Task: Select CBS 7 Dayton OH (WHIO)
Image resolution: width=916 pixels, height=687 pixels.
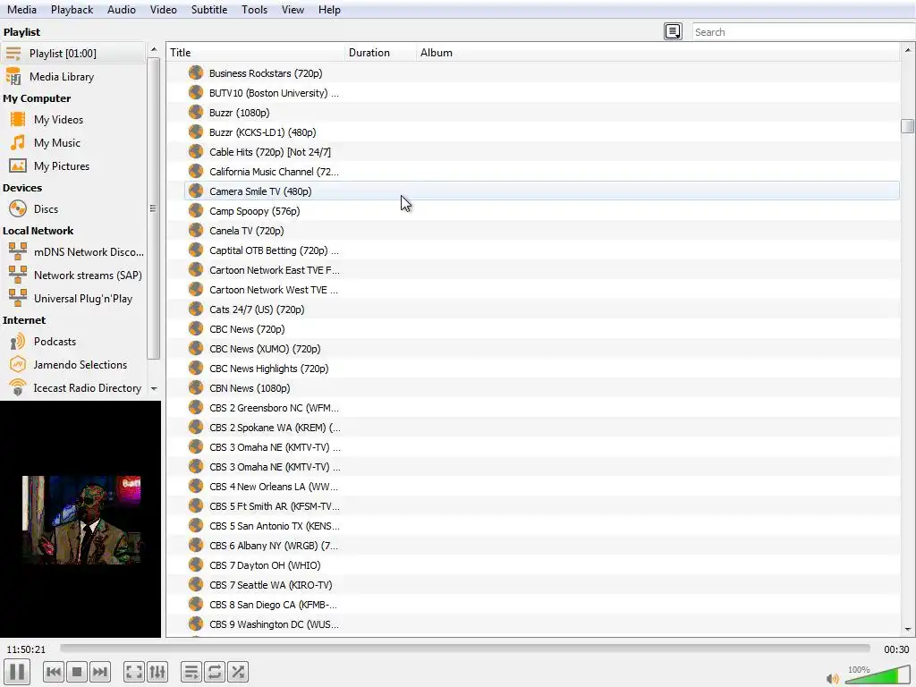Action: point(541,565)
